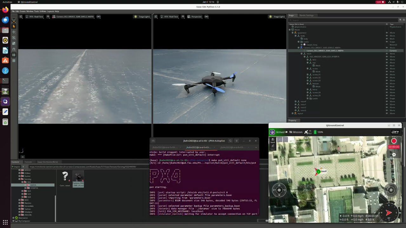Open left viewport settings sliders icon

(21, 16)
